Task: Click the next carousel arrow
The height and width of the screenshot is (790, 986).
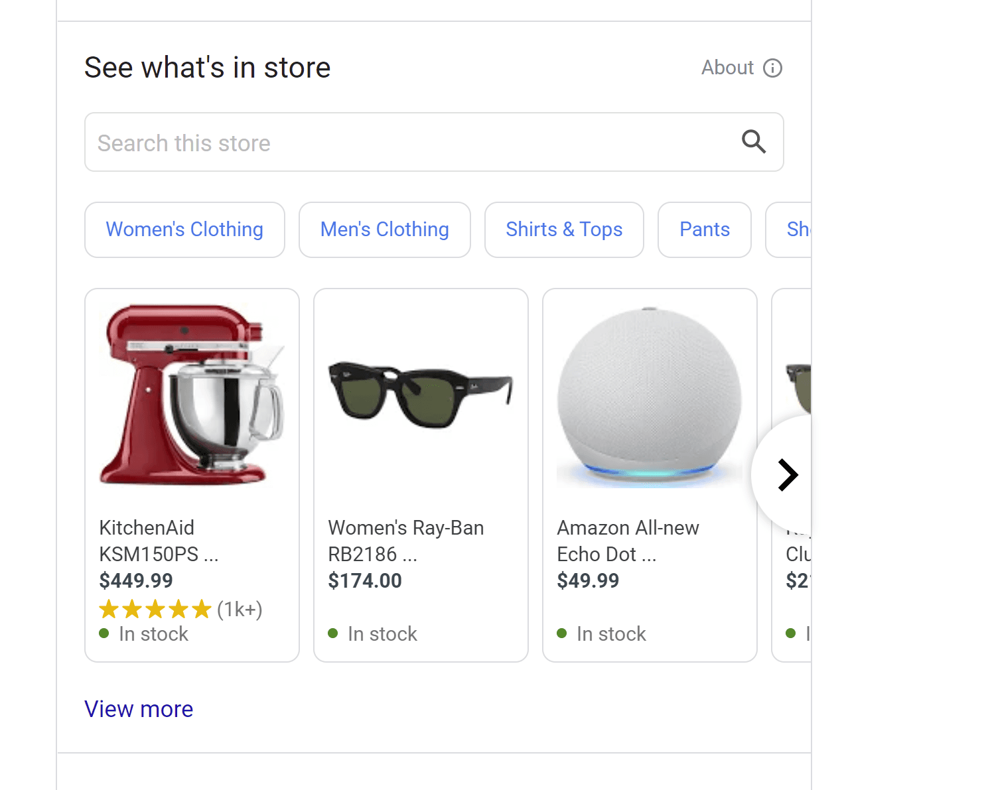Action: pos(787,475)
